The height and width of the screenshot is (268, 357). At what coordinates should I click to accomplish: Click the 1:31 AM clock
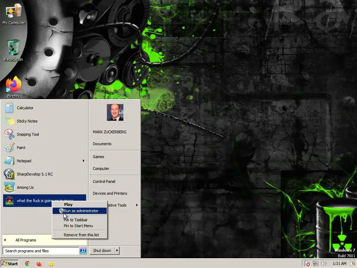click(x=340, y=264)
